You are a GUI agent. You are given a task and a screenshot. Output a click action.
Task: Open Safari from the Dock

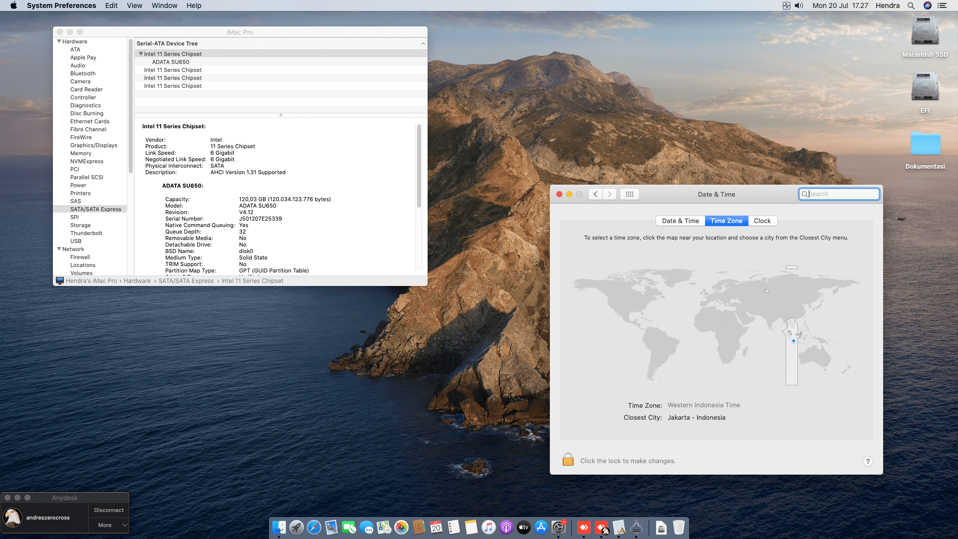coord(314,527)
